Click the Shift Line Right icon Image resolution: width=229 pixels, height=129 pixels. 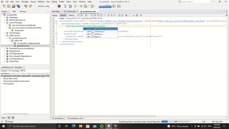[x=122, y=15]
